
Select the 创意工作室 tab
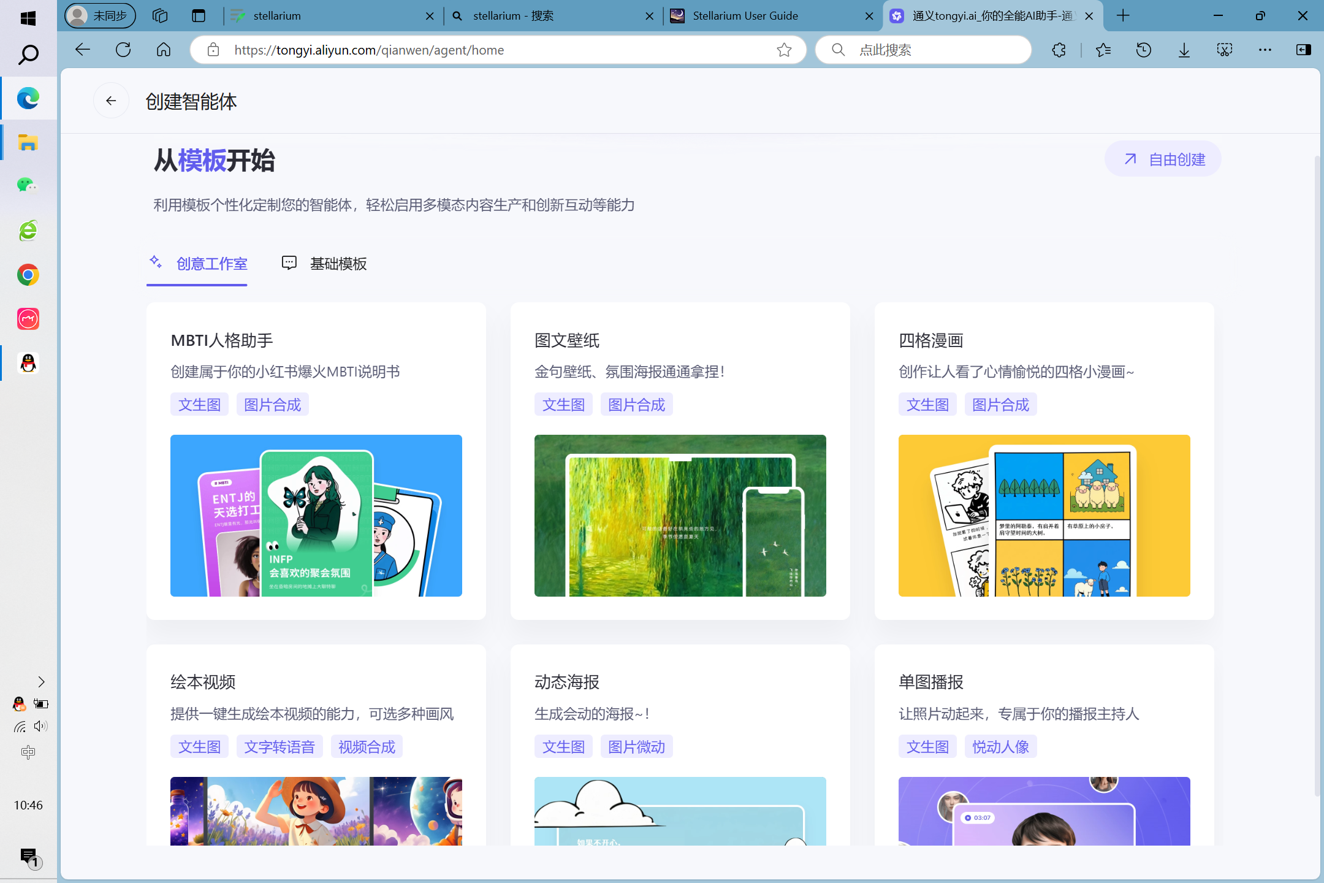(x=197, y=264)
